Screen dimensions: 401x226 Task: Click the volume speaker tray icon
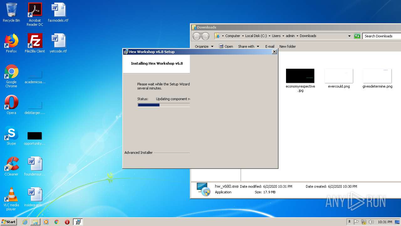371,222
